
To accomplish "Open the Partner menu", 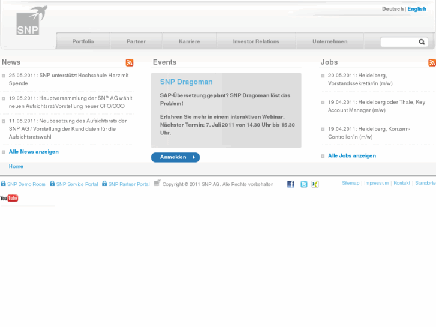I will (x=136, y=41).
